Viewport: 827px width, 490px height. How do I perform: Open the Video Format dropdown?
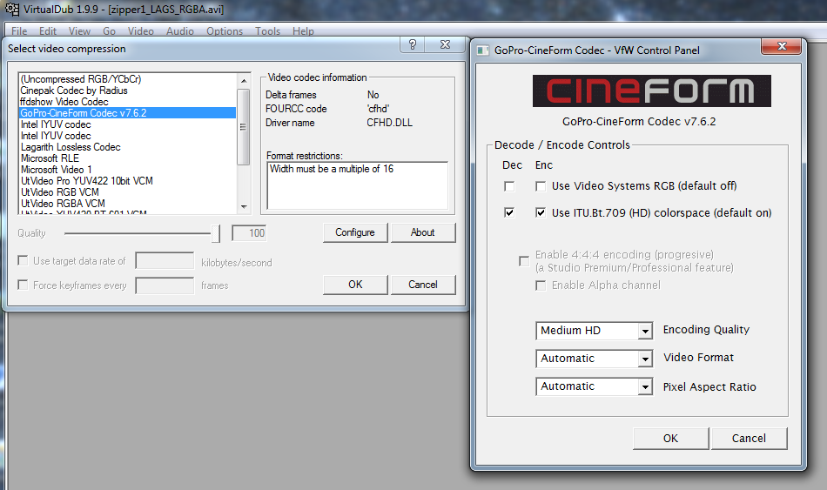[x=594, y=359]
